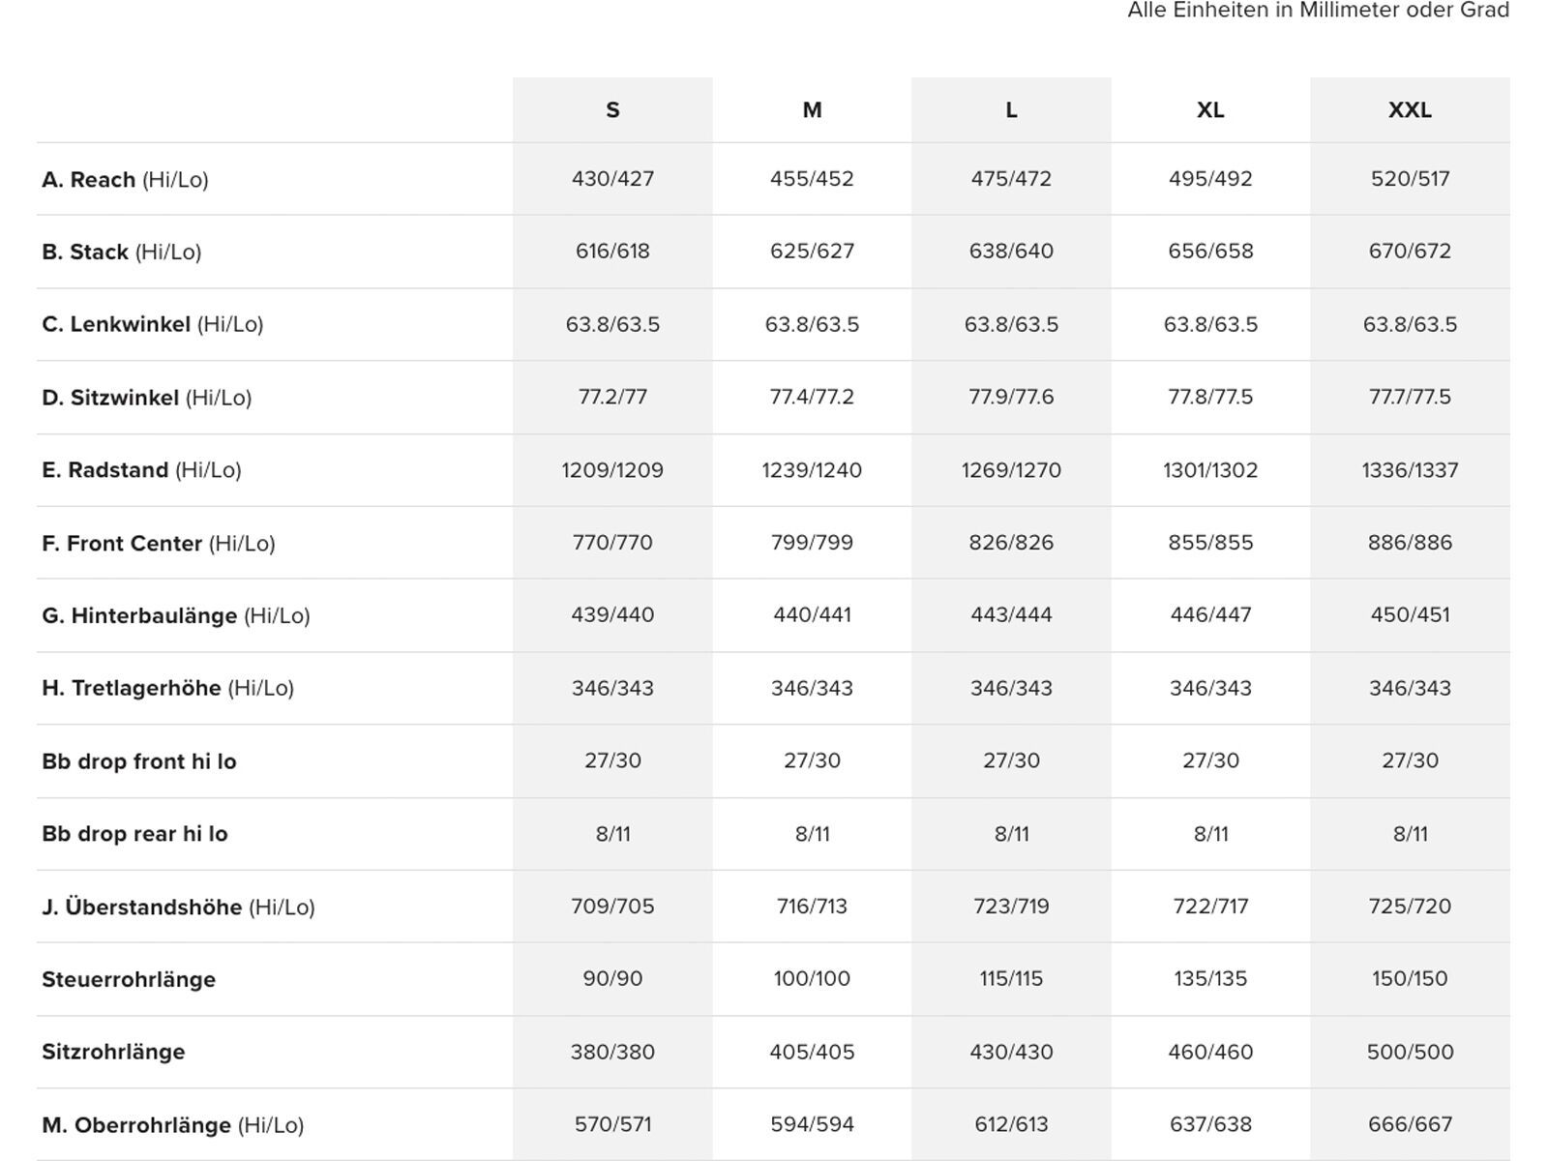The height and width of the screenshot is (1161, 1548).
Task: Click the E. Radstand row label
Action: [141, 470]
